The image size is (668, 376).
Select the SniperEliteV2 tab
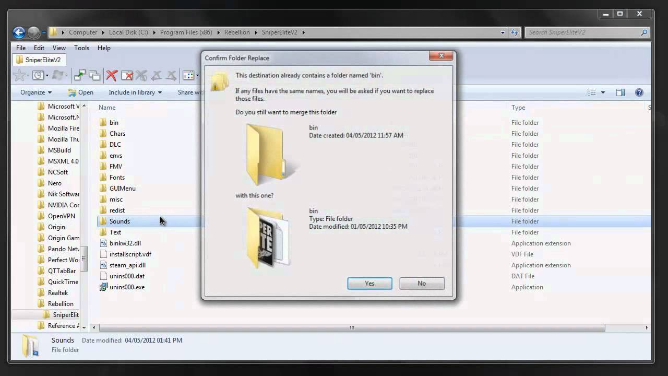(x=38, y=60)
